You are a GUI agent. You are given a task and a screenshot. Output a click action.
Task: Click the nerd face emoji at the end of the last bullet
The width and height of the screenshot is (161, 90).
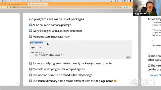click(x=115, y=81)
